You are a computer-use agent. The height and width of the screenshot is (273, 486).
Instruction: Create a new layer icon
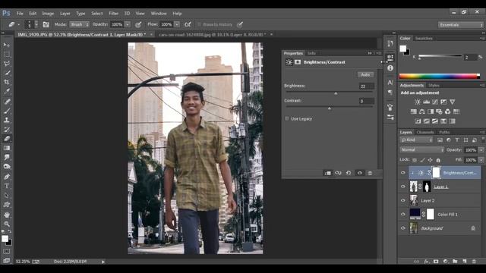click(x=465, y=262)
